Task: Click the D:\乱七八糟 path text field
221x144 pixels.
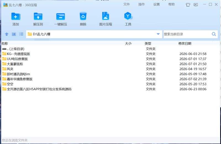Action: [x=94, y=34]
